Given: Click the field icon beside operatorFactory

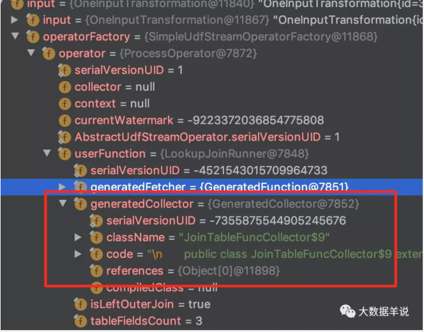Looking at the screenshot, I should [33, 37].
